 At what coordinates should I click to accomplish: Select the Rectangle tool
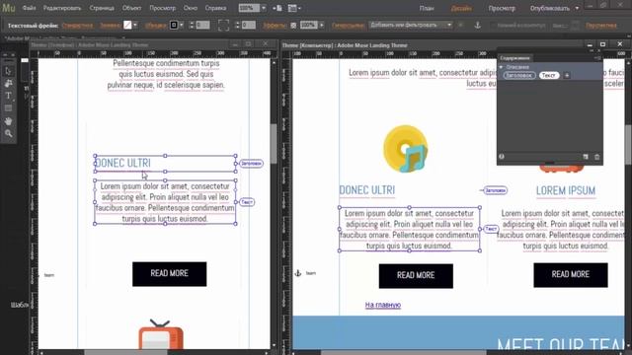click(x=8, y=108)
